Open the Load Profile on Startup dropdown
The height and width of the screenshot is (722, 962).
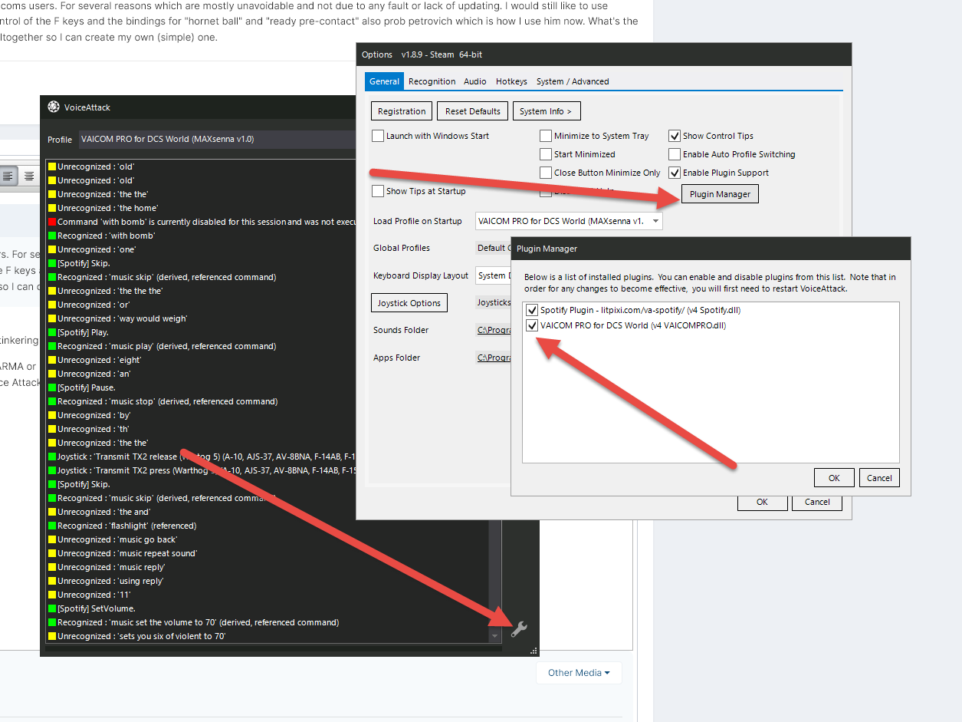pos(569,221)
